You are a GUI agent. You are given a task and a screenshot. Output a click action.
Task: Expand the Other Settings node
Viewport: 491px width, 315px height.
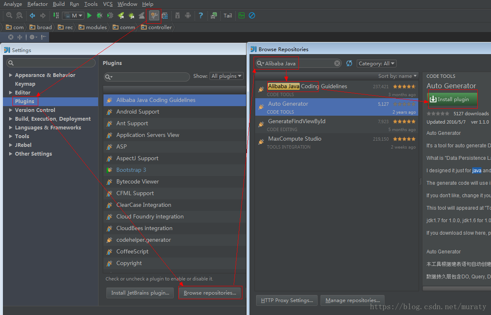click(x=10, y=154)
